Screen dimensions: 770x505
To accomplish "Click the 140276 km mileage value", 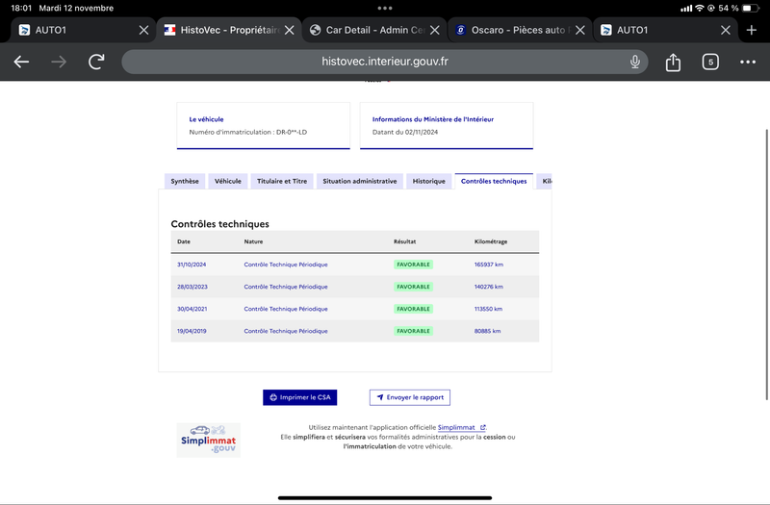I will point(489,287).
